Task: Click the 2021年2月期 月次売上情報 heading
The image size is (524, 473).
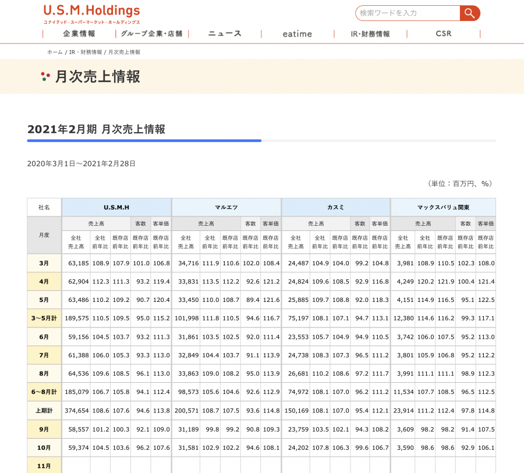Action: pyautogui.click(x=96, y=129)
